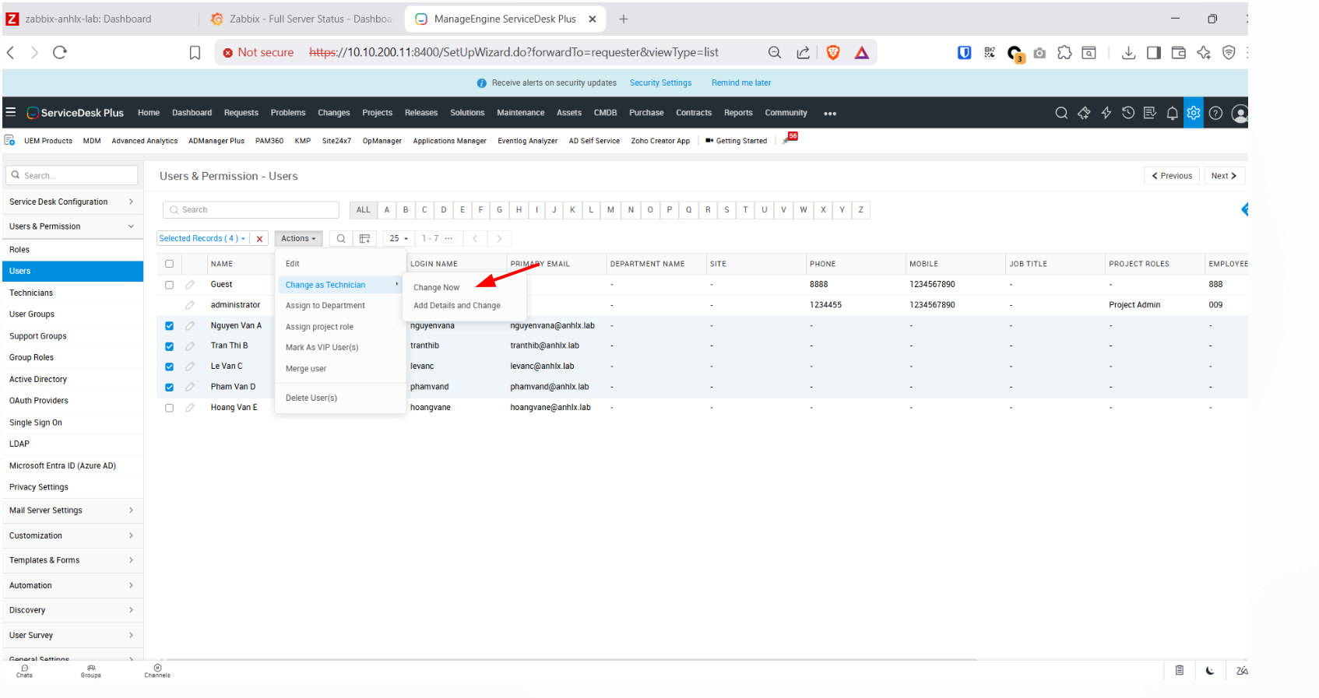Click the edit pencil for Guest
The width and height of the screenshot is (1319, 698).
(x=190, y=285)
